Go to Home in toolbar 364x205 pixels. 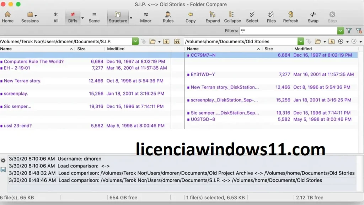pos(8,17)
